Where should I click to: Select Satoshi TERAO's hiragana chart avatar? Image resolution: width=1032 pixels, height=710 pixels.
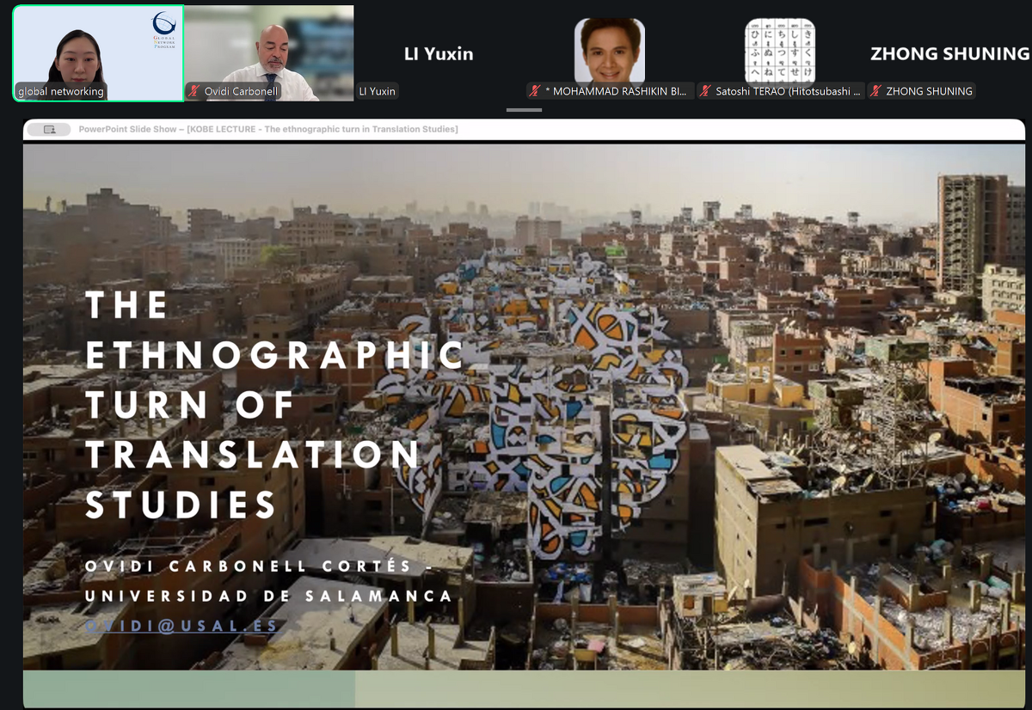point(779,50)
